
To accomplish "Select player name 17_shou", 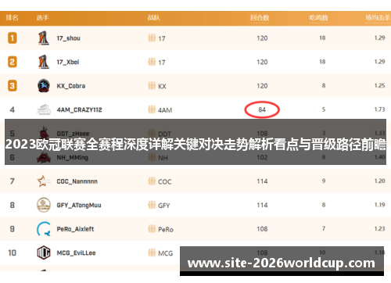I will pyautogui.click(x=69, y=38).
